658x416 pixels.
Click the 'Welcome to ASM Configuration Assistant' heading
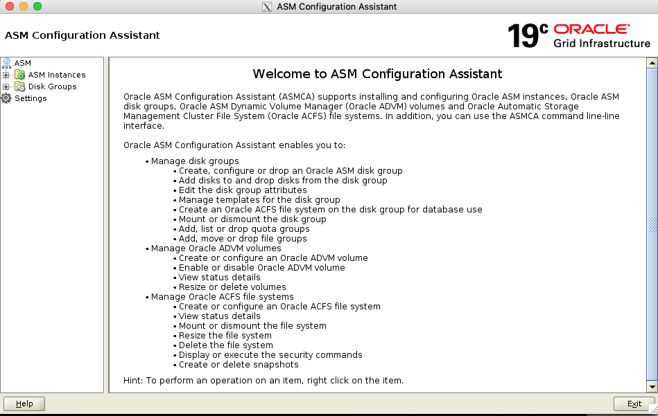pyautogui.click(x=377, y=74)
